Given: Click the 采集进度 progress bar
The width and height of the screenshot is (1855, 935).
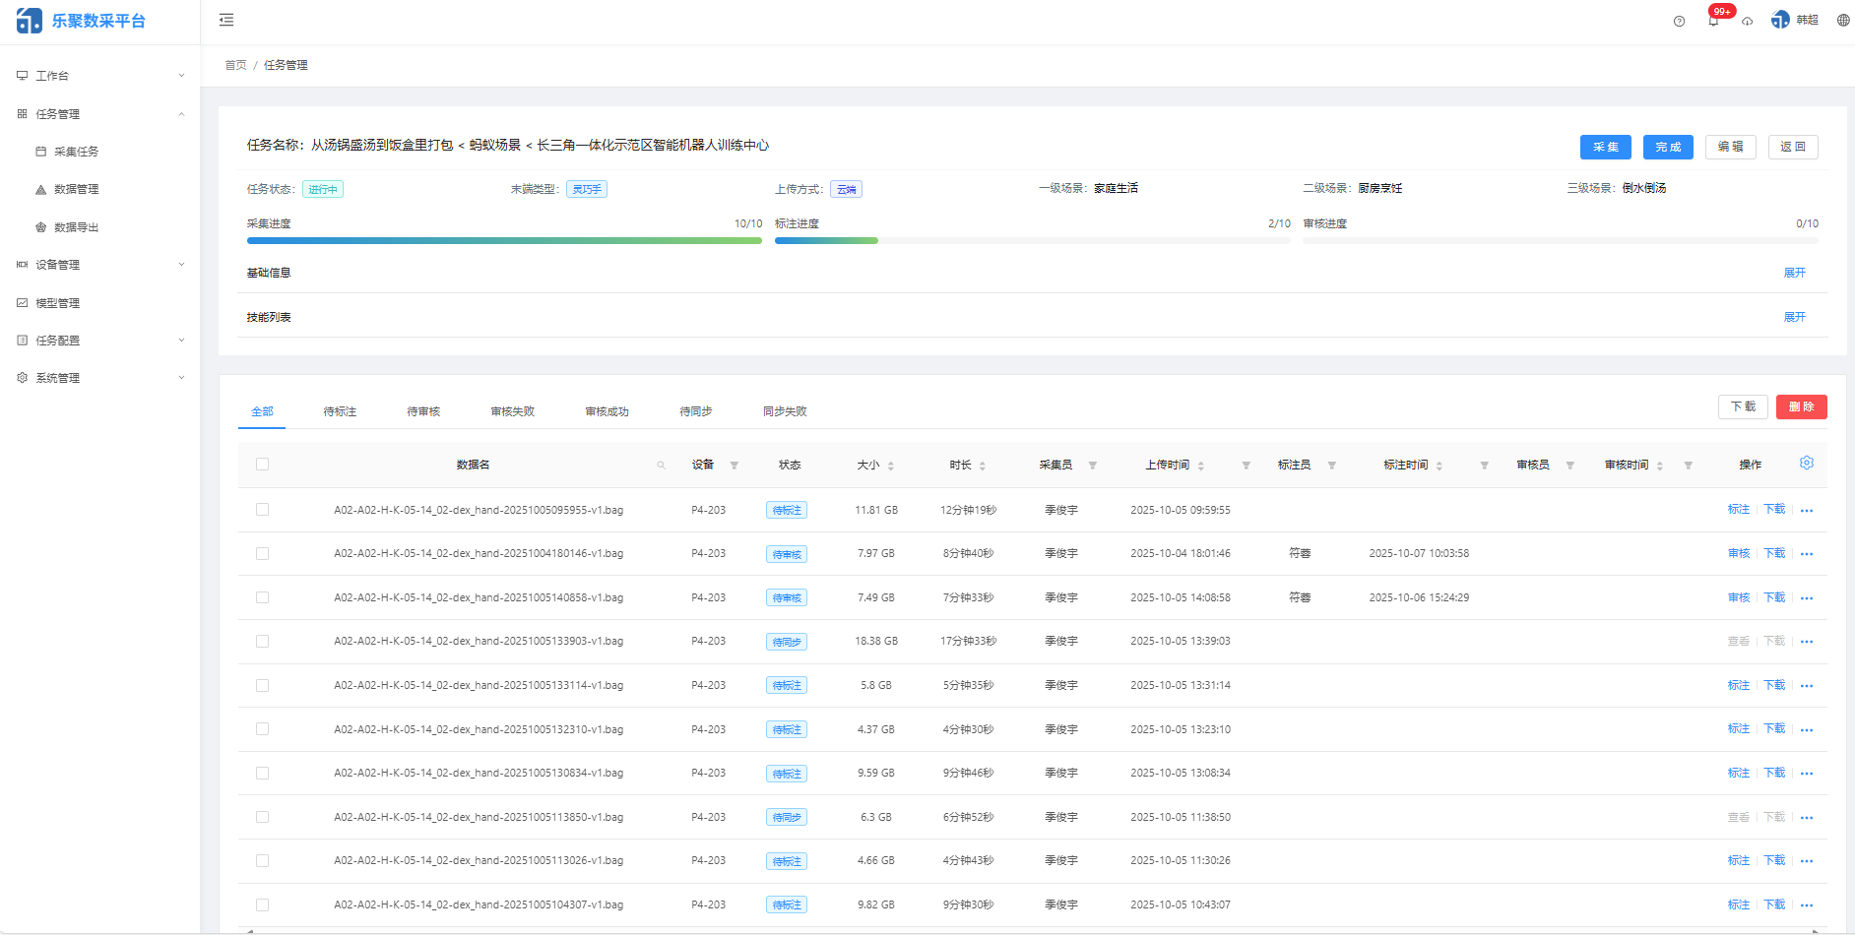Looking at the screenshot, I should [504, 240].
